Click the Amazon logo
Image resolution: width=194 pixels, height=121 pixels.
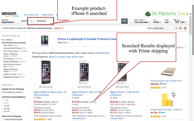[9, 14]
